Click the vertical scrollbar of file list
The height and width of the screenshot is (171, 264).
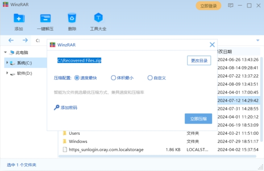click(x=262, y=99)
